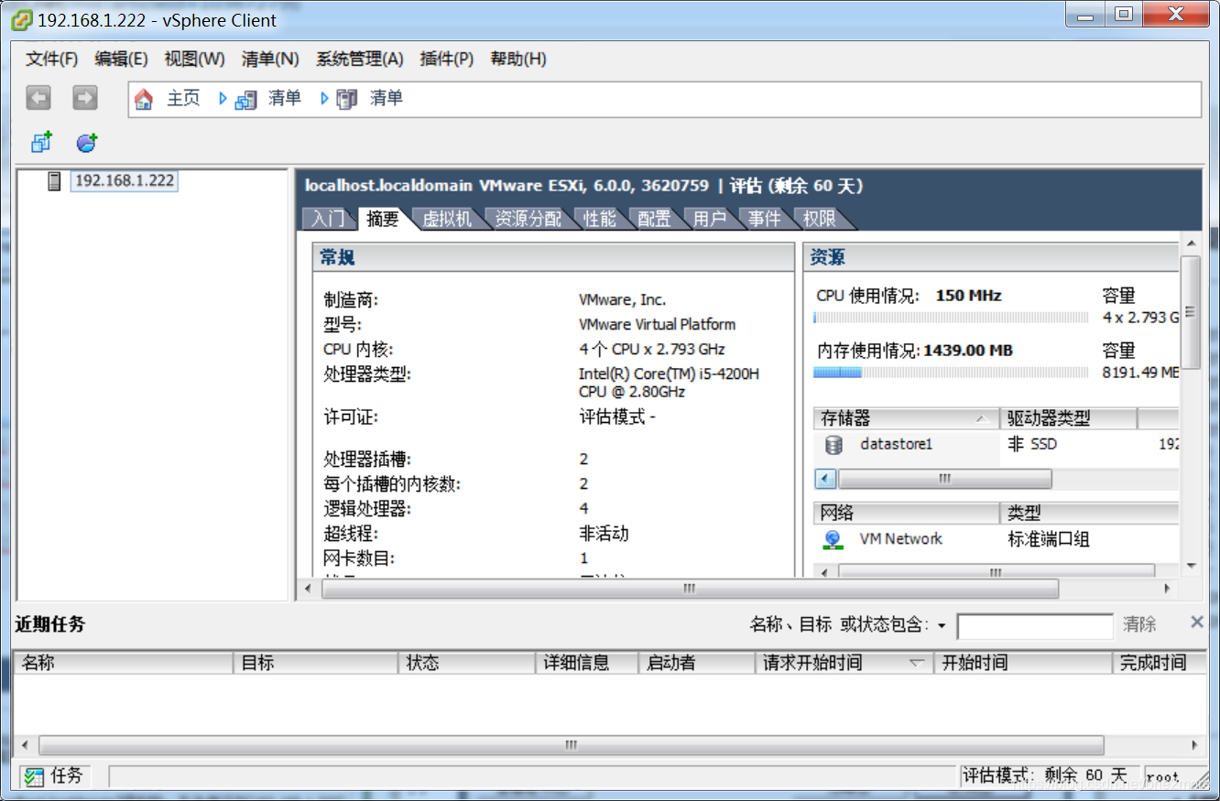This screenshot has height=801, width=1220.
Task: Click the '4 个 CPU x 2.793 GHz' value
Action: point(651,349)
